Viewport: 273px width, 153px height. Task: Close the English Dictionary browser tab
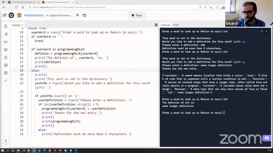coord(72,2)
